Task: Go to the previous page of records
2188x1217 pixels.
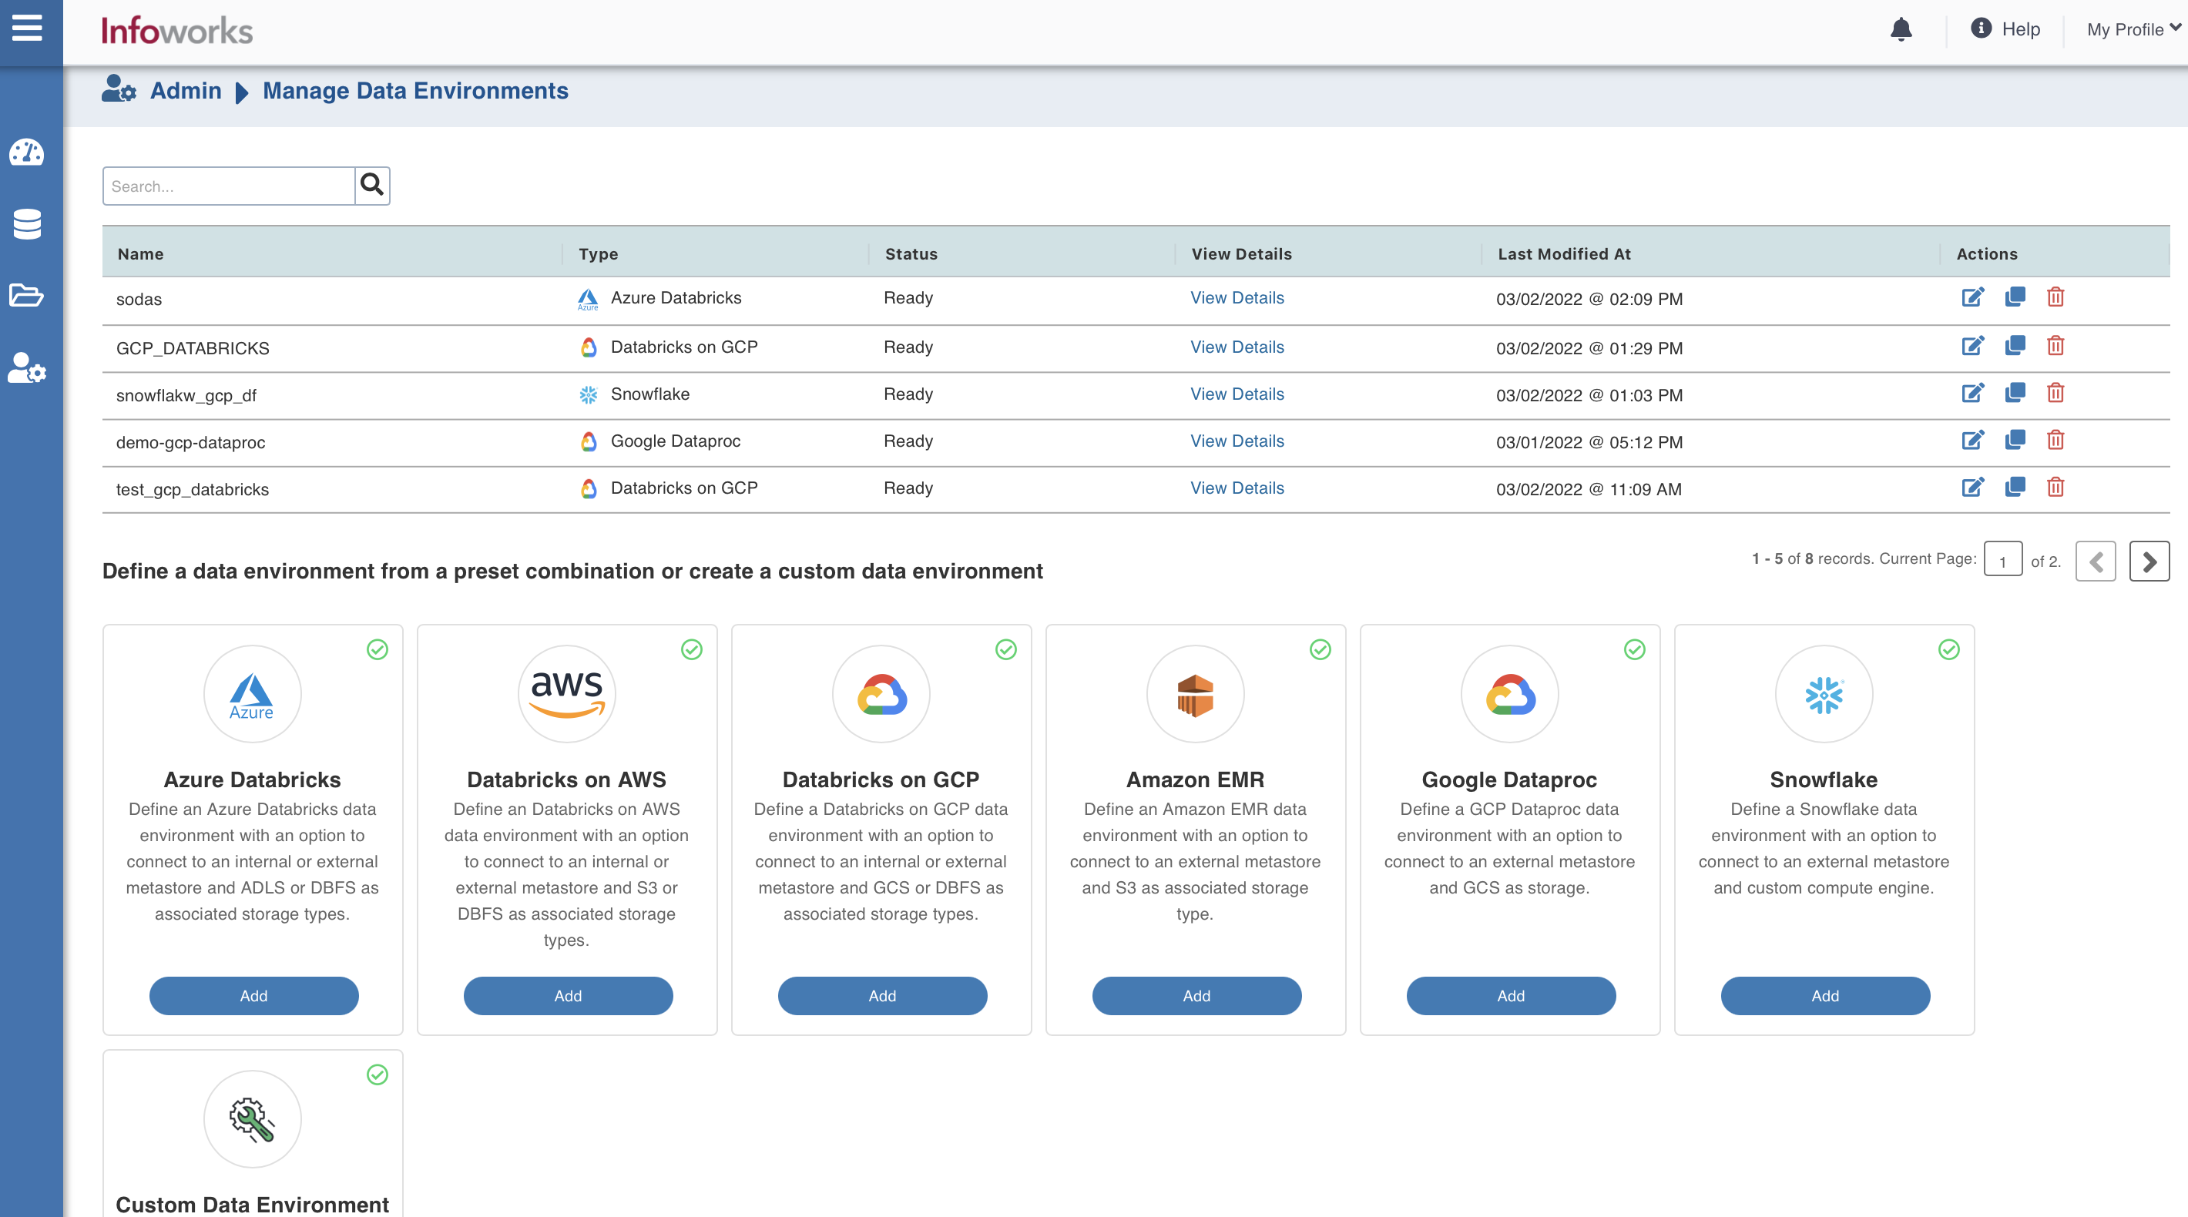Action: (x=2096, y=562)
